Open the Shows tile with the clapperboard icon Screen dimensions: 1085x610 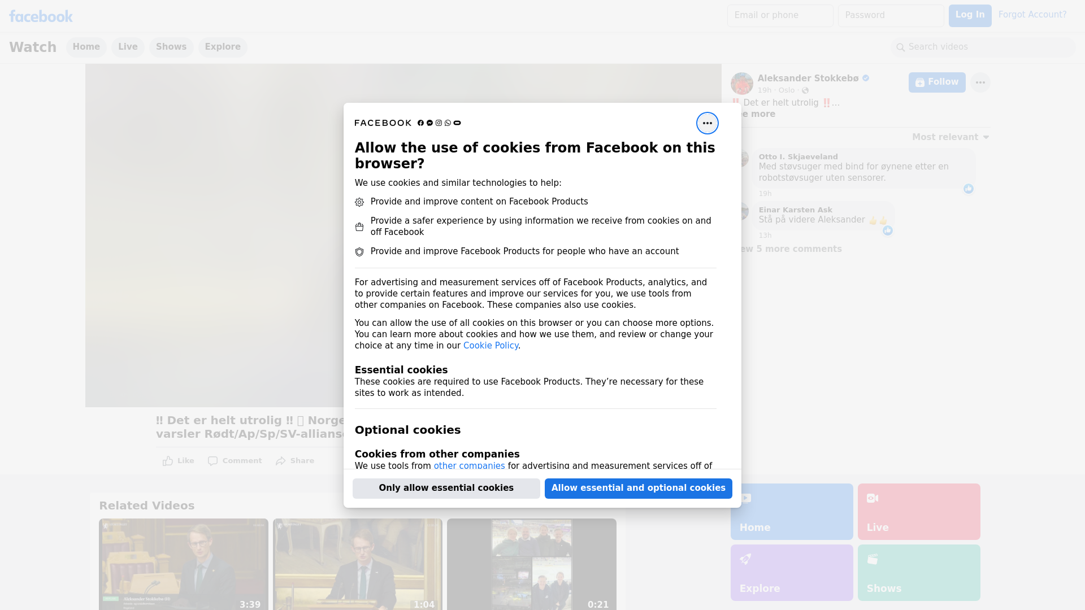(x=919, y=573)
